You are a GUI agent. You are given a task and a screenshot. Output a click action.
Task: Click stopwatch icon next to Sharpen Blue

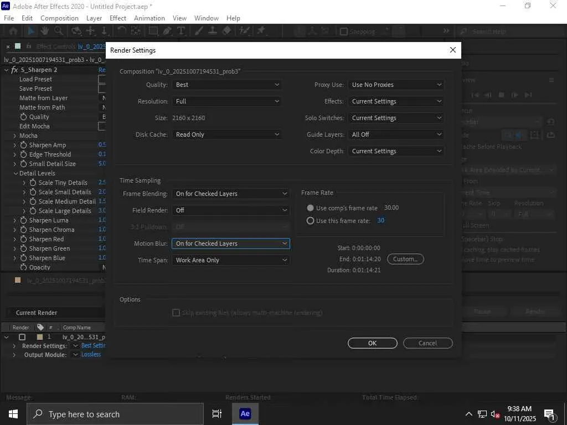click(23, 258)
